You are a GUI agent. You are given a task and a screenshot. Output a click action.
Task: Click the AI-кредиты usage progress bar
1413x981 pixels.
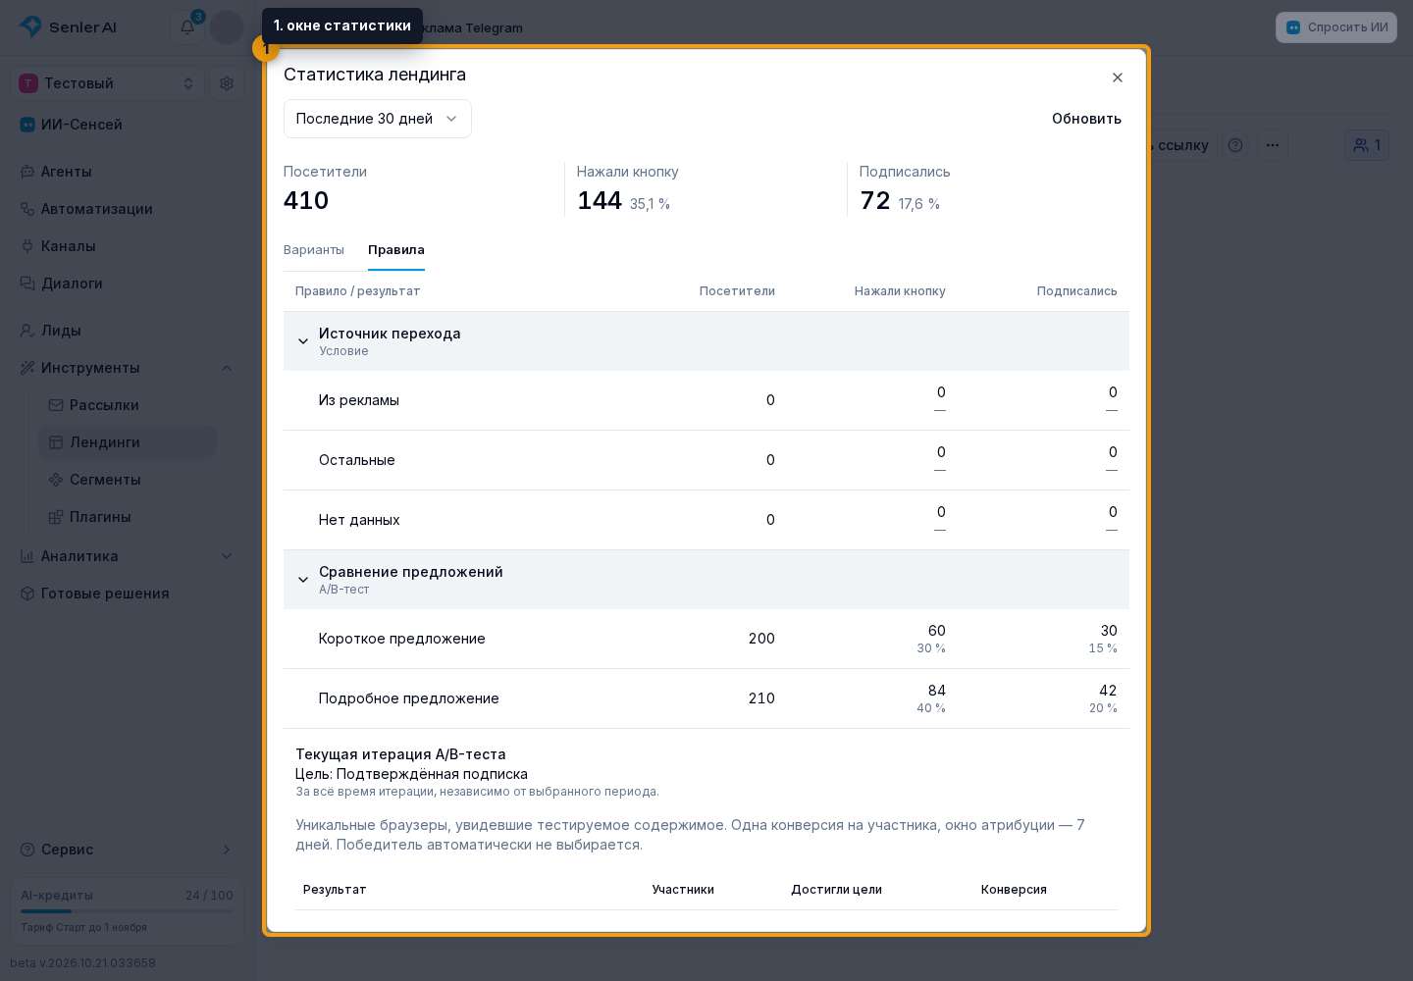coord(127,911)
